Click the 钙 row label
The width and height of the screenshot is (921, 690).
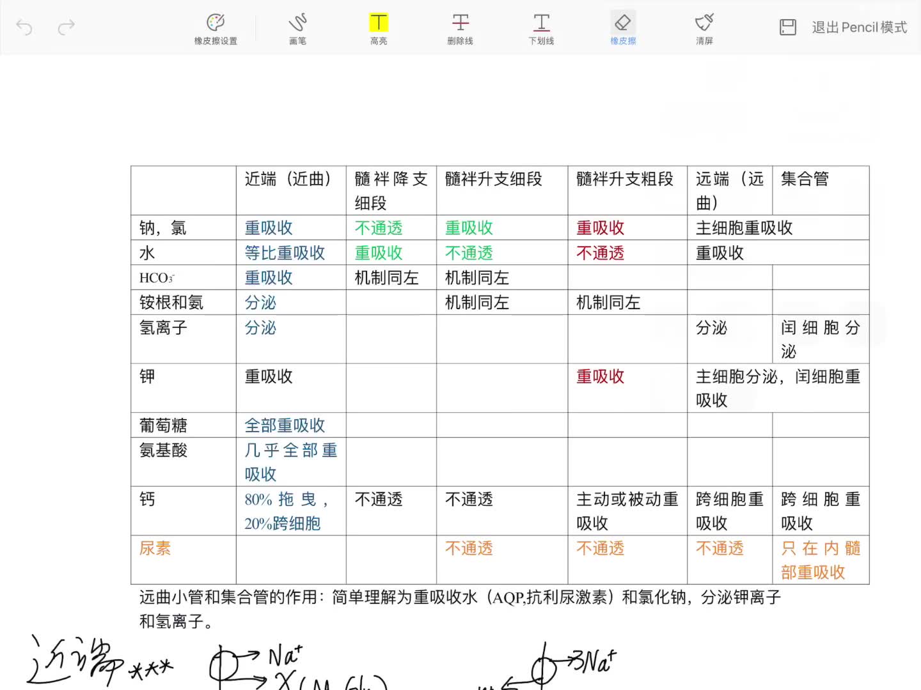pyautogui.click(x=147, y=499)
